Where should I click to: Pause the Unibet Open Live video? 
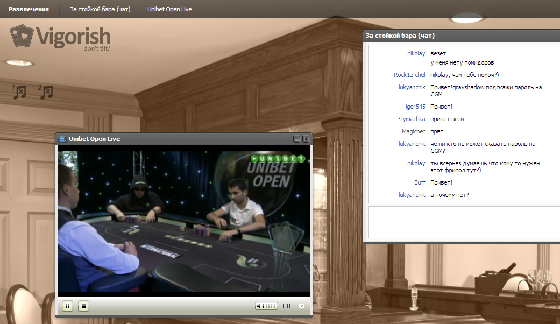point(68,306)
